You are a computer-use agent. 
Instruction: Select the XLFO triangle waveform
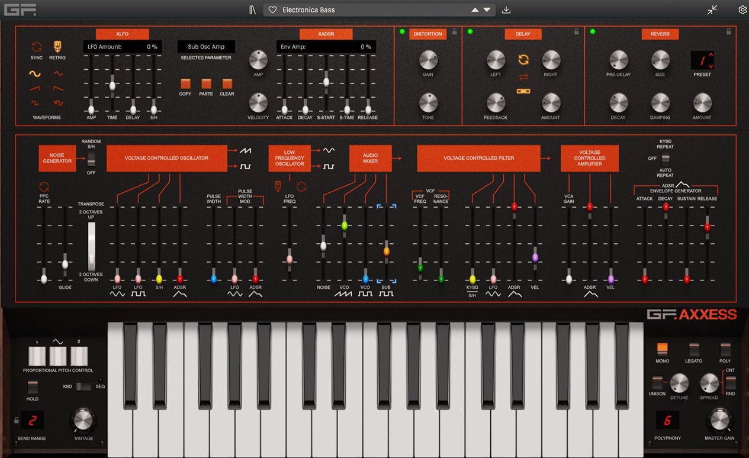click(58, 74)
